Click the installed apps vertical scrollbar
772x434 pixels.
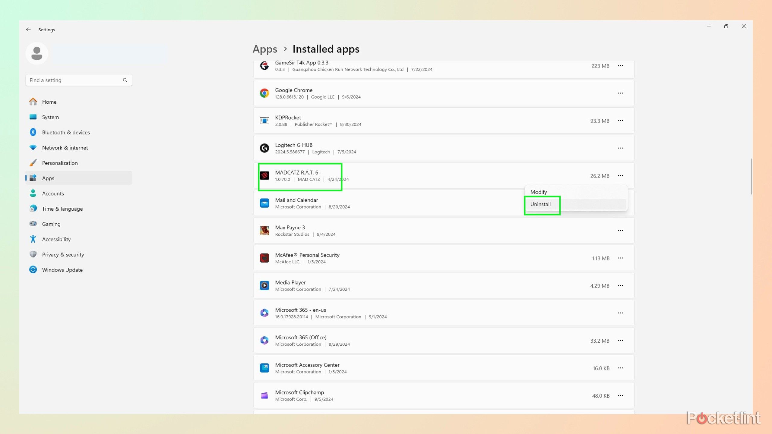[751, 176]
